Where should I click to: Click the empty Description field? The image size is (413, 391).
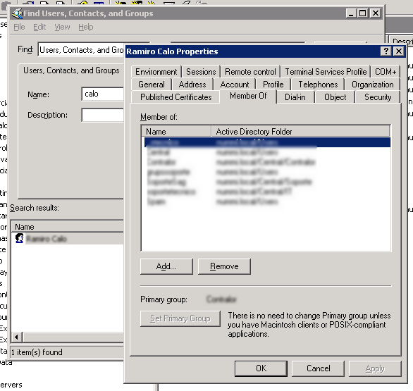click(x=103, y=115)
